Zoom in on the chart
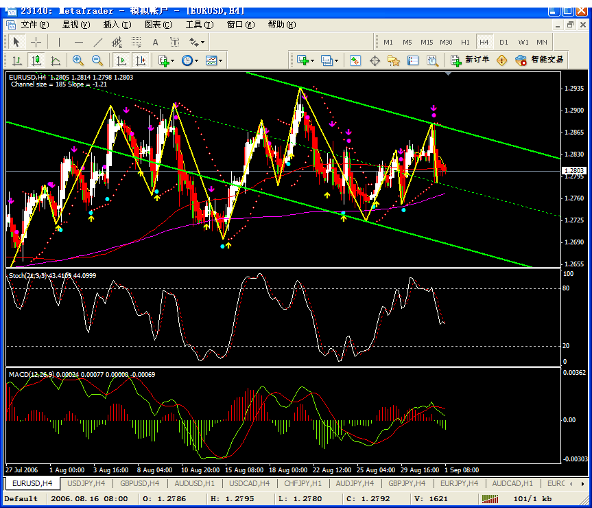The height and width of the screenshot is (508, 592). click(78, 60)
